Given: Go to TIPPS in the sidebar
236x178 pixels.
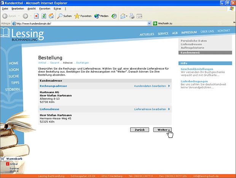Looking at the screenshot, I should [x=15, y=83].
